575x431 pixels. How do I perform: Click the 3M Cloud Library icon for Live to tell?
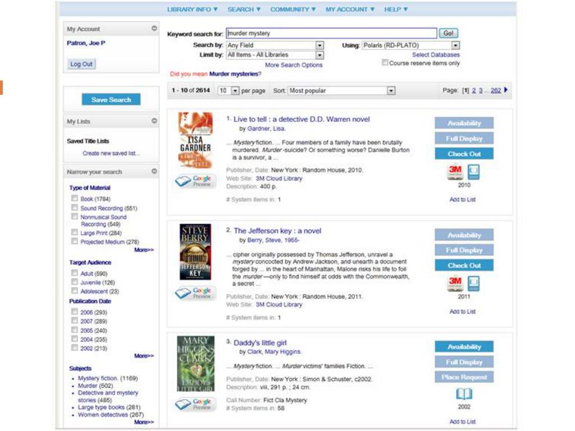click(x=455, y=172)
